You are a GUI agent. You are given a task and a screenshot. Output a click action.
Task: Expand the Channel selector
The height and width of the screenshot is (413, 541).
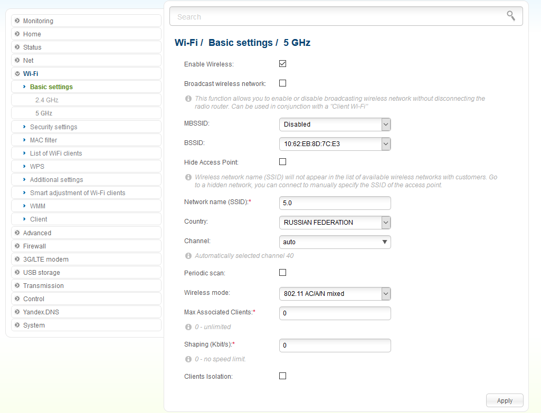click(335, 242)
